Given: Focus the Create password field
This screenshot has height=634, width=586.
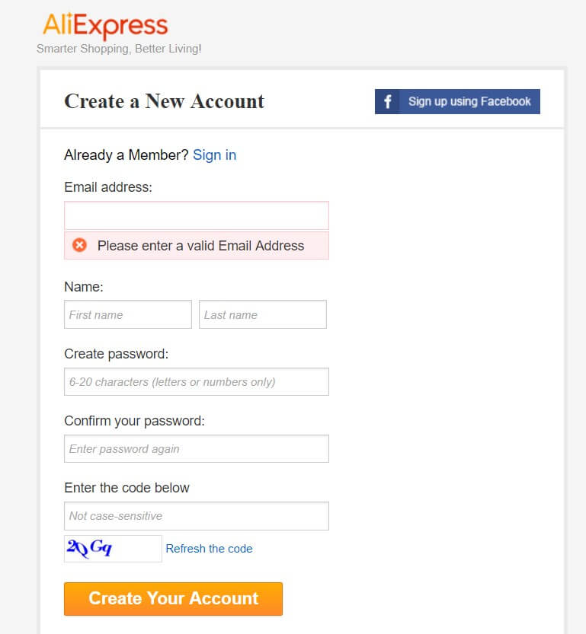Looking at the screenshot, I should tap(197, 381).
